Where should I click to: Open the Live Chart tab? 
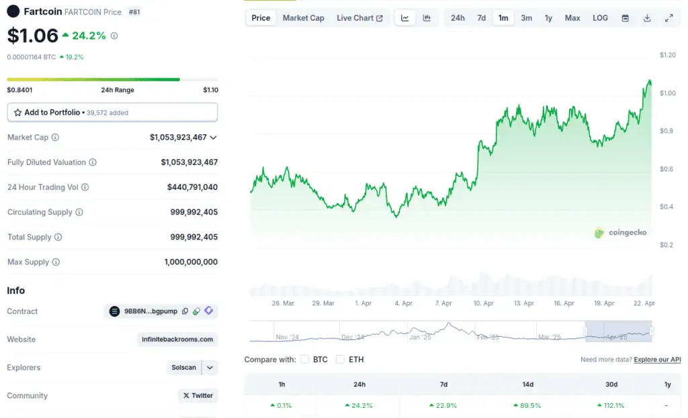tap(359, 18)
